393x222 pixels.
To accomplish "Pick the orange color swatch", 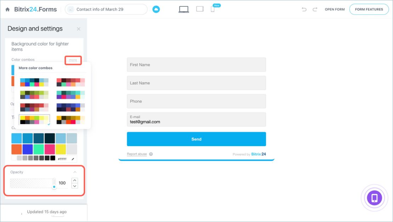I will 17,149.
